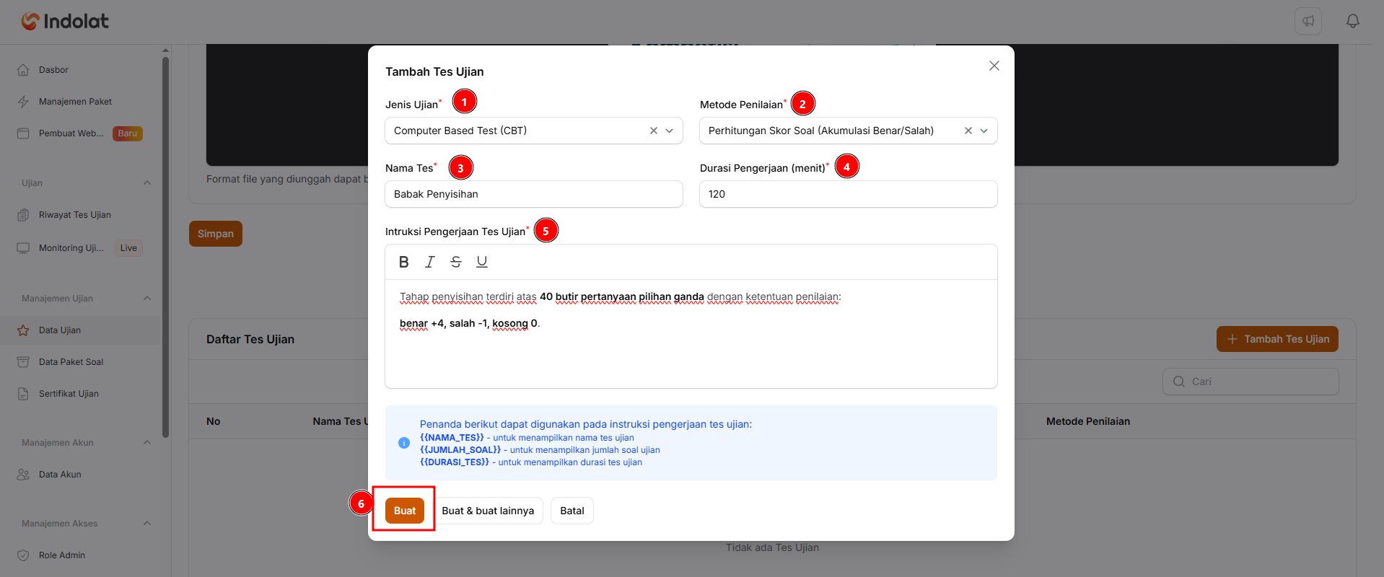1384x577 pixels.
Task: Click the Metode Penilaian column header
Action: tap(1088, 421)
